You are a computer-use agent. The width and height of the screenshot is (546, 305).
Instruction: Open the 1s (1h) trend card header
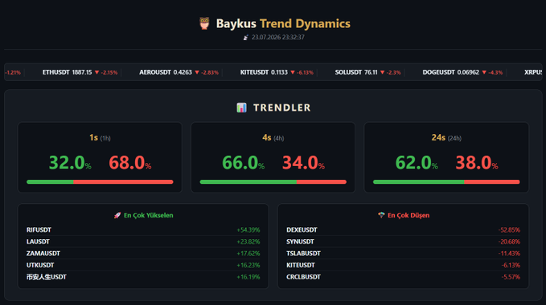click(100, 137)
